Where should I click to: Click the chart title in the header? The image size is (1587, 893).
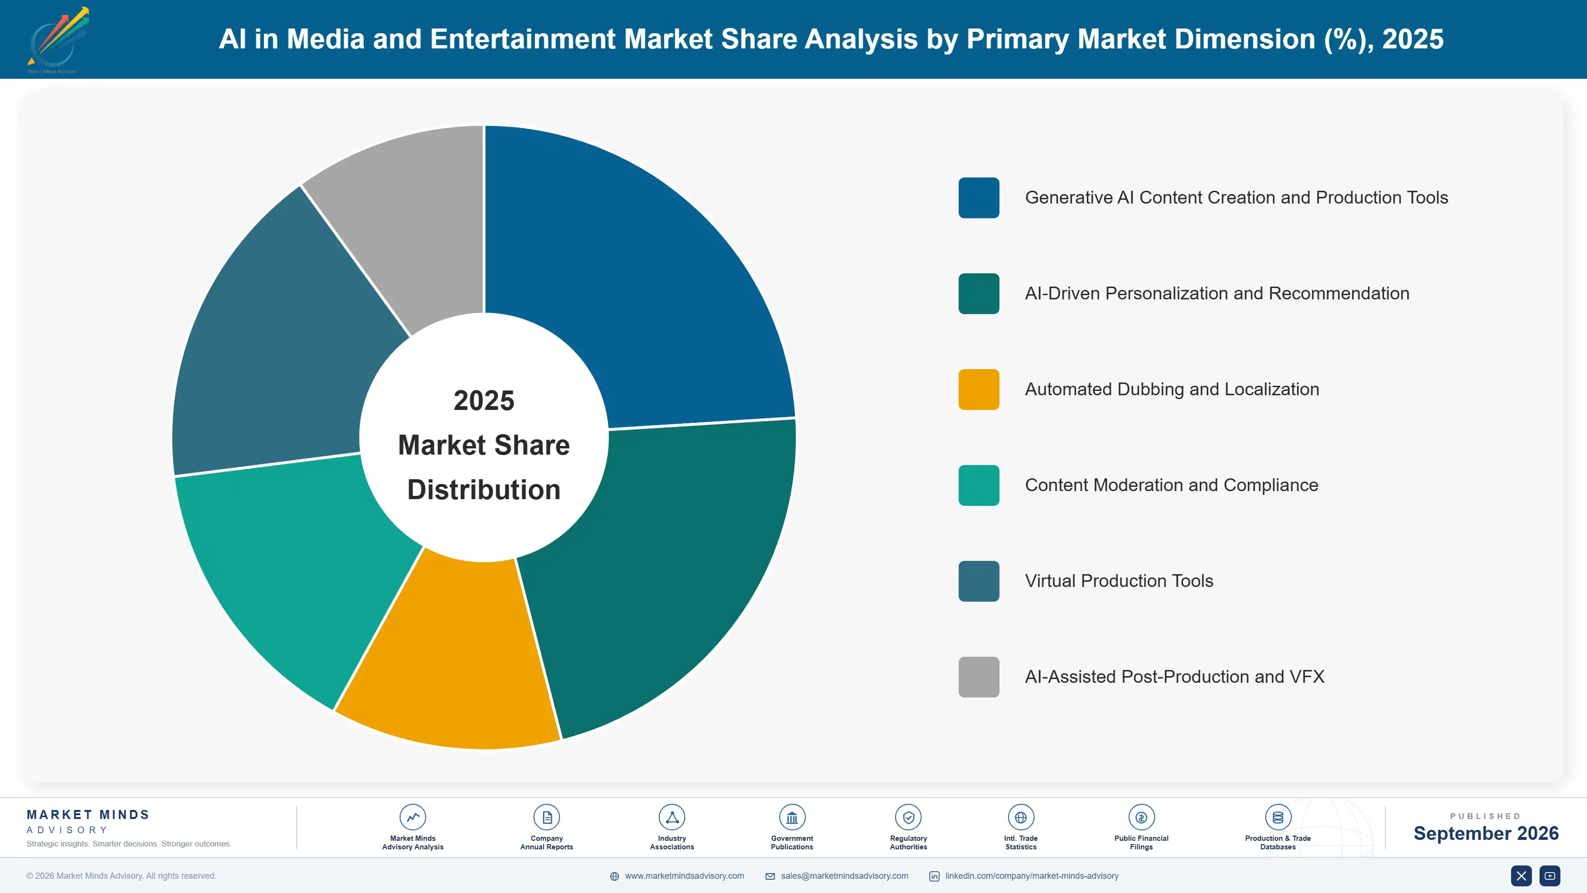click(831, 39)
